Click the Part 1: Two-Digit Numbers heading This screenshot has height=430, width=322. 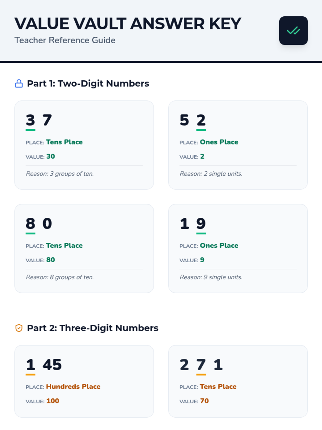88,84
